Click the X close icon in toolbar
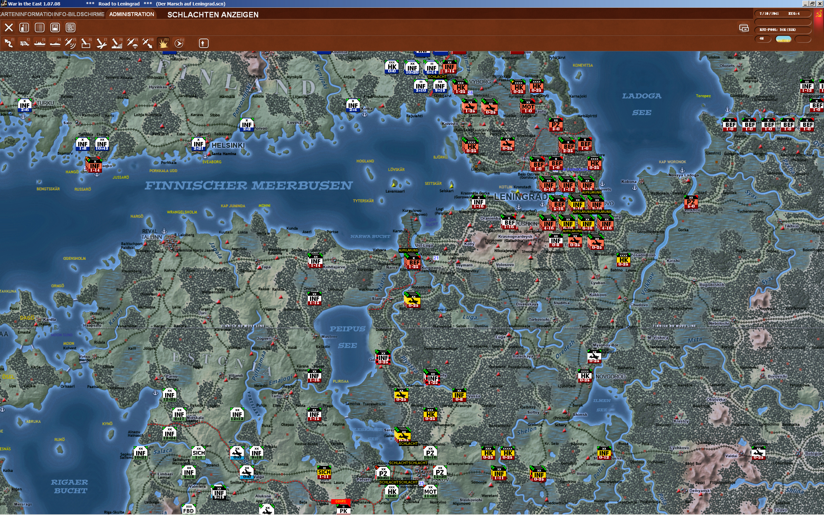The image size is (824, 515). pyautogui.click(x=9, y=28)
